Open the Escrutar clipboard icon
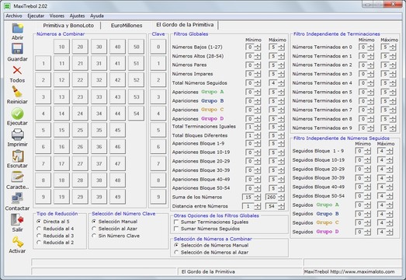 point(17,156)
